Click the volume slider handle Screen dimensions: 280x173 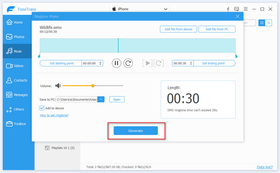93,86
